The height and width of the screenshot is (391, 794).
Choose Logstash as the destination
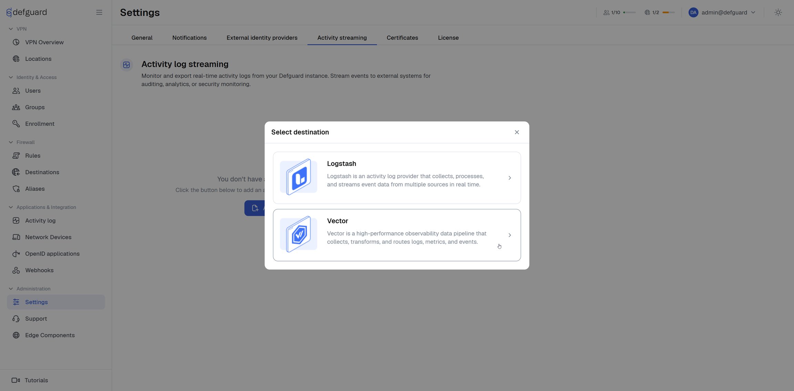pos(397,178)
